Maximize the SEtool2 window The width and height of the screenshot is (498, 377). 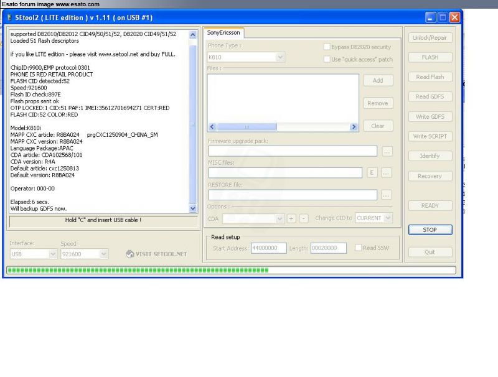pyautogui.click(x=443, y=17)
